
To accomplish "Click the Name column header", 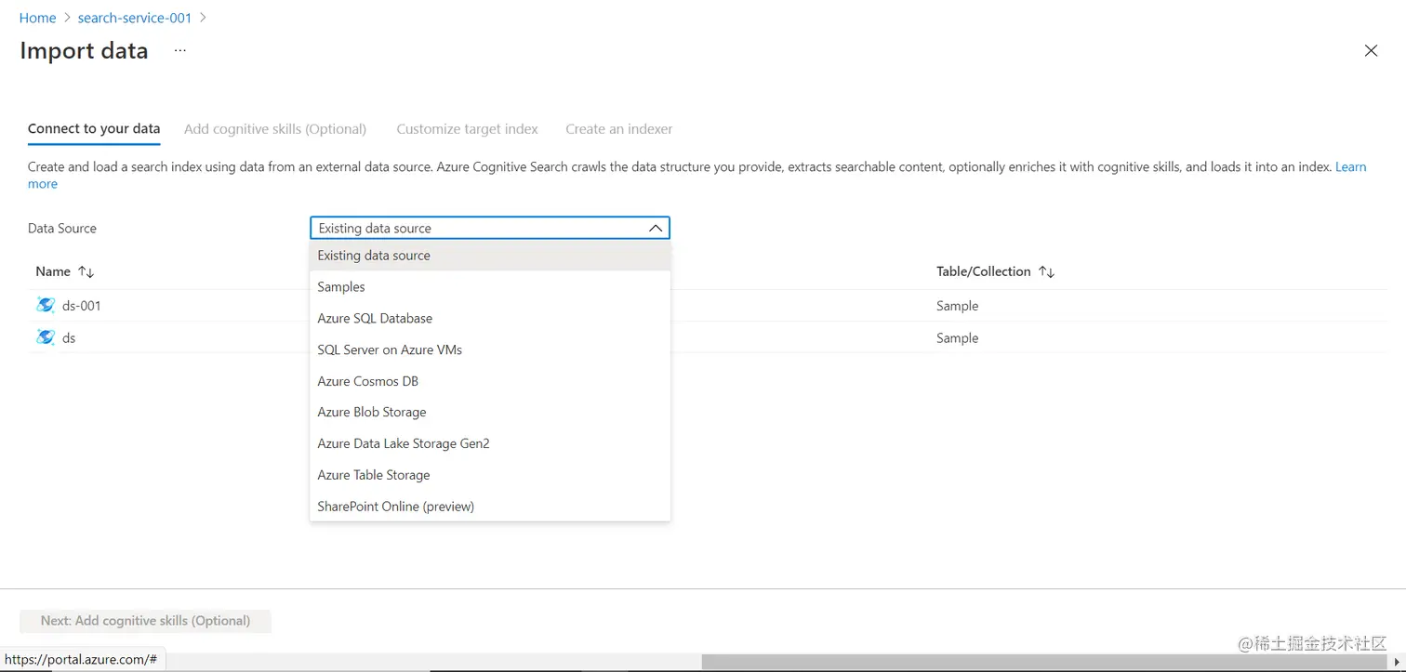I will pyautogui.click(x=53, y=271).
